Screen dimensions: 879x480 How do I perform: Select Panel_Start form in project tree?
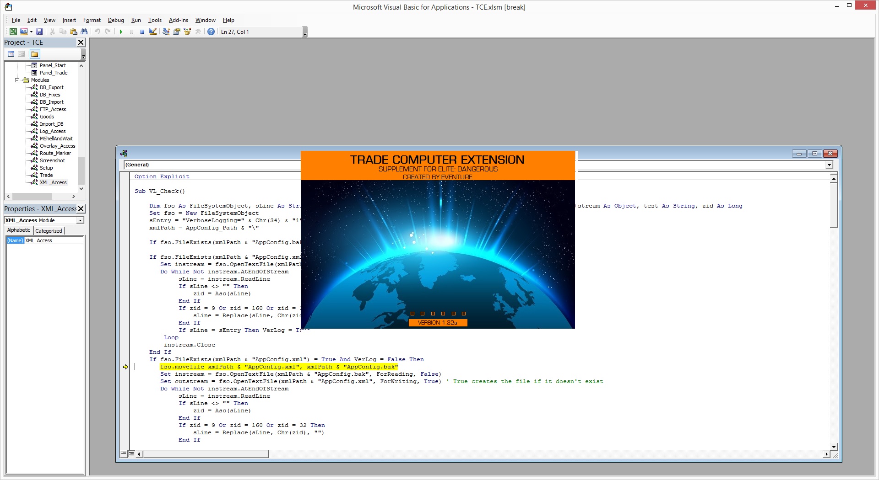tap(53, 65)
